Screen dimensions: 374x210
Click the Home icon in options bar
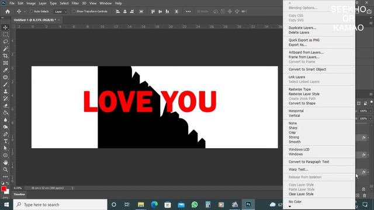tap(8, 12)
